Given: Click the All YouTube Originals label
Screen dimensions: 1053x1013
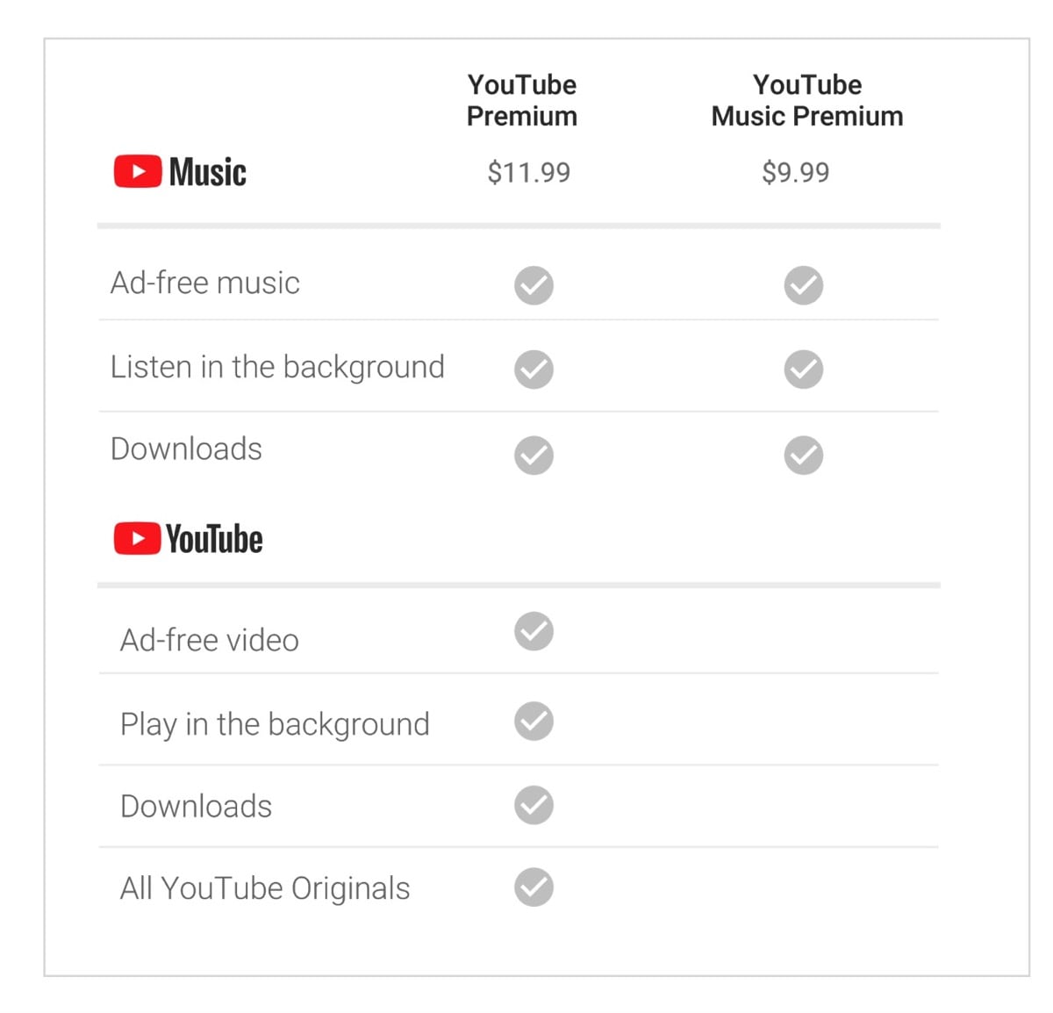Looking at the screenshot, I should click(x=265, y=888).
